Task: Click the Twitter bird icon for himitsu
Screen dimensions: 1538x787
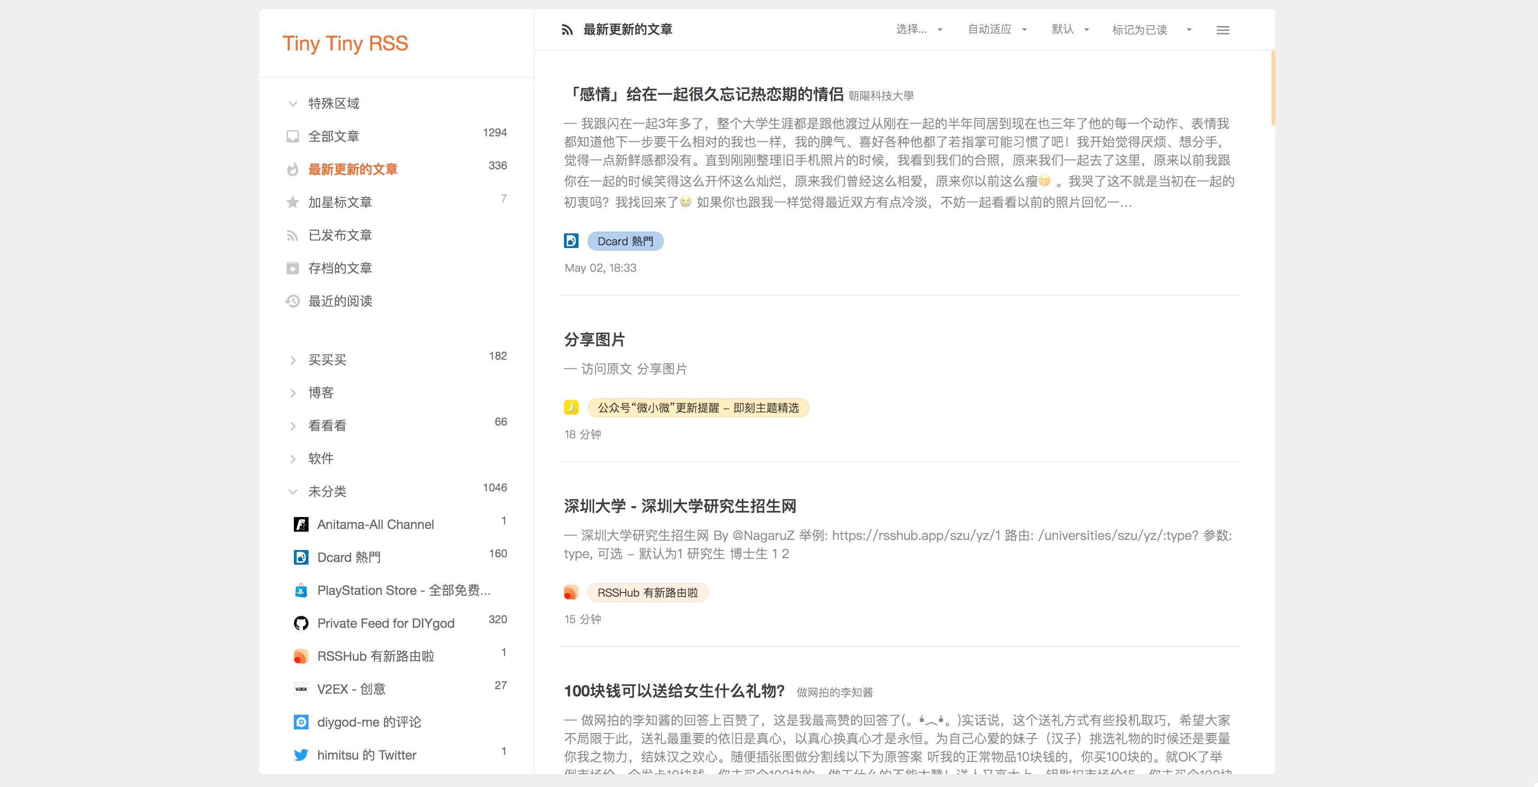Action: [301, 755]
